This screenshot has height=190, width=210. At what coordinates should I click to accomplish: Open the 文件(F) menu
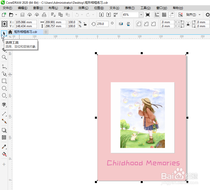pos(7,8)
